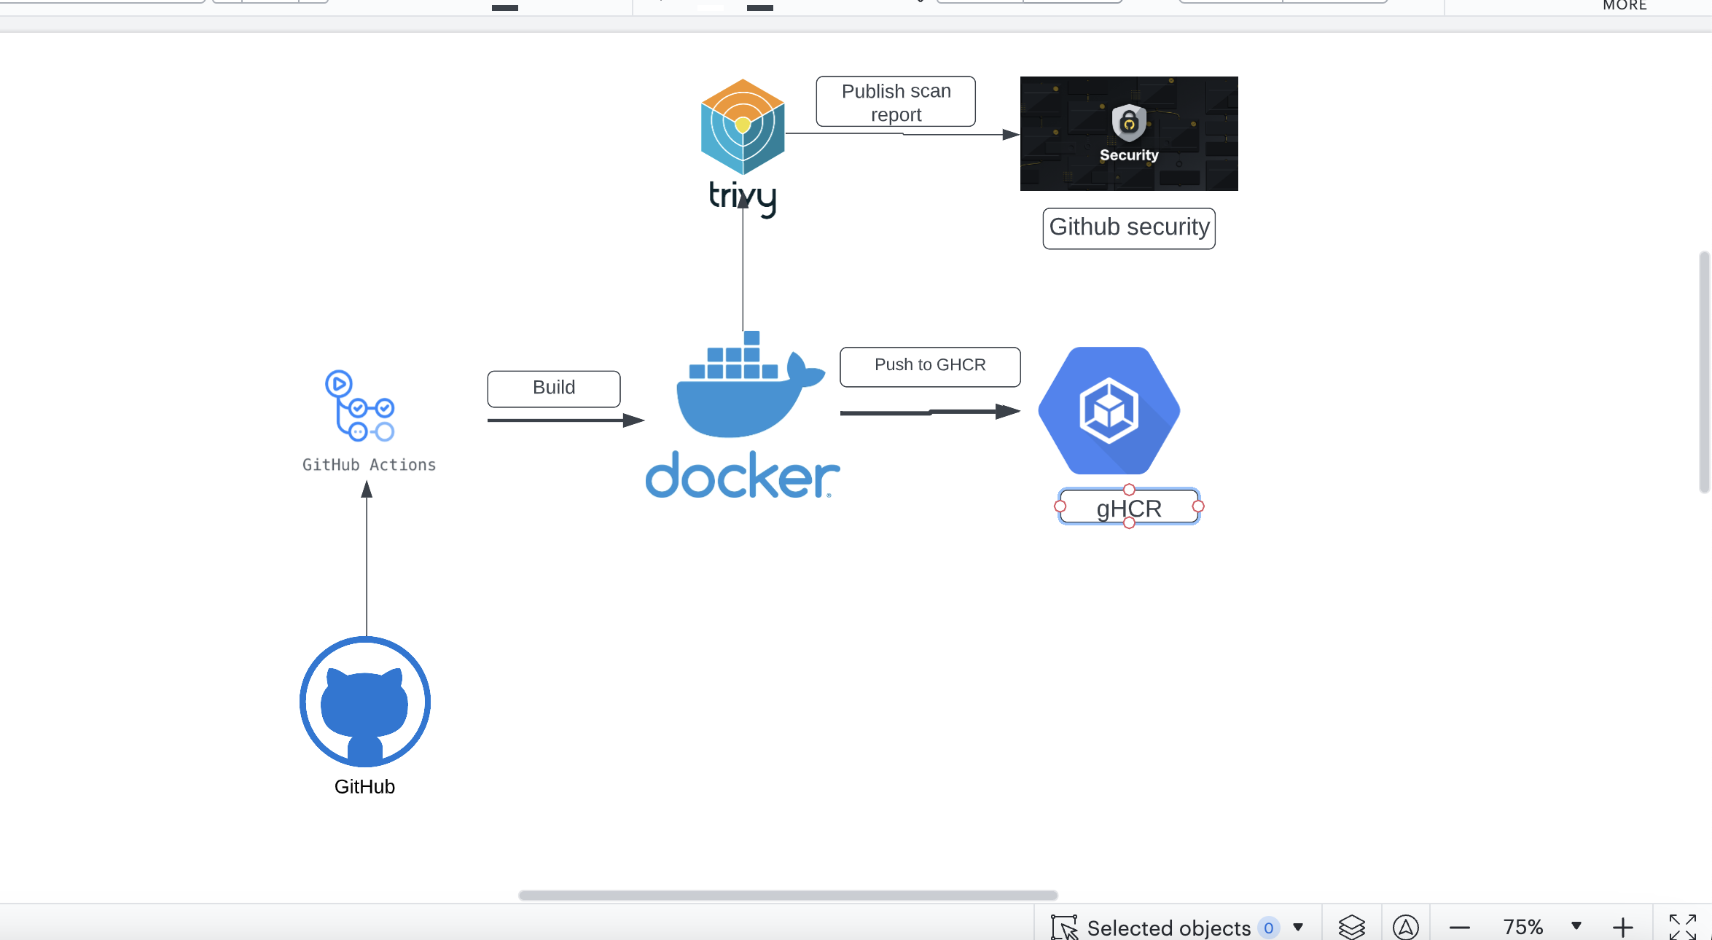The image size is (1712, 940).
Task: Open the layers panel icon
Action: [1351, 927]
